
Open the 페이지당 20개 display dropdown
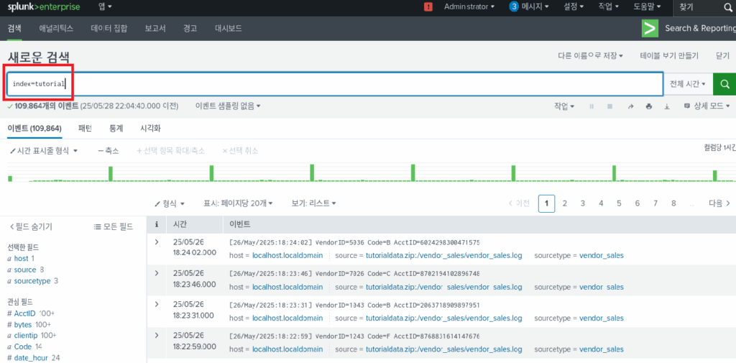(x=238, y=203)
